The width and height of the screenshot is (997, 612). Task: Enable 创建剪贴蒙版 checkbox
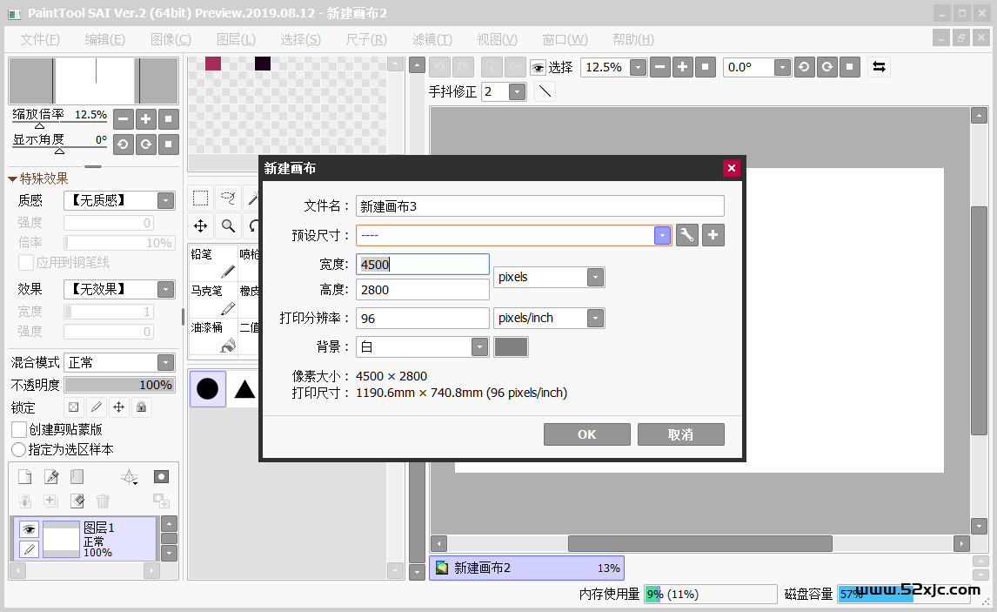point(19,429)
